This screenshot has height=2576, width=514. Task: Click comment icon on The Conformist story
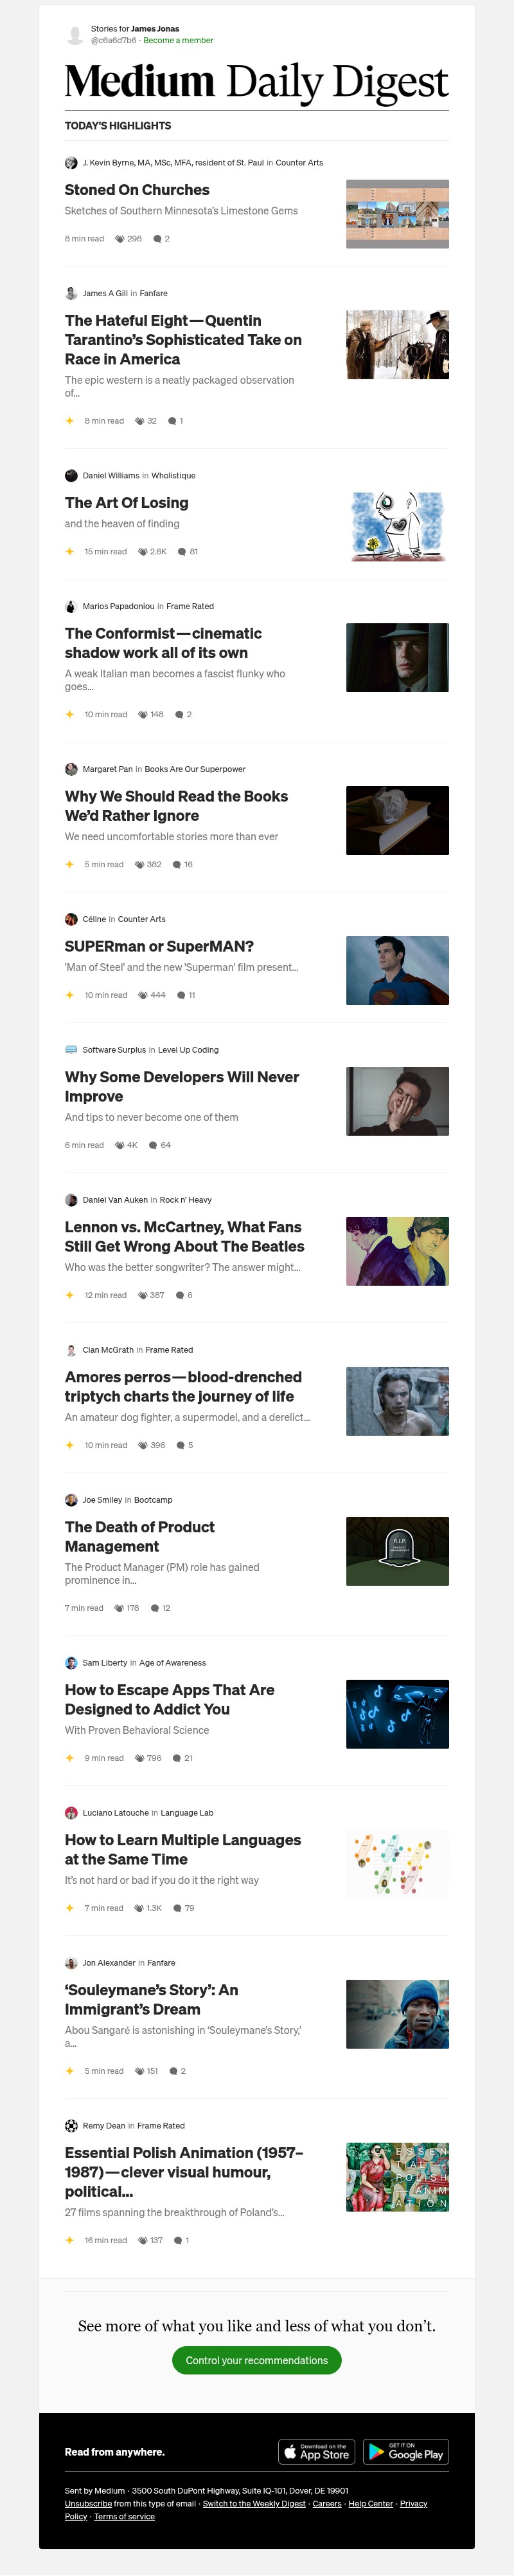click(180, 715)
